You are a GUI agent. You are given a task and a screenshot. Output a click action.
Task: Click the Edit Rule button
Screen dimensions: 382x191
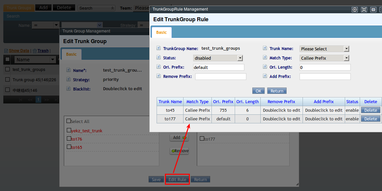177,179
